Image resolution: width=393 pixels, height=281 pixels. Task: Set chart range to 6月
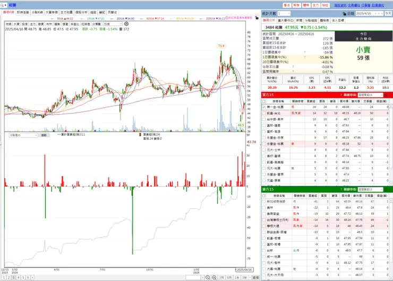pyautogui.click(x=229, y=277)
